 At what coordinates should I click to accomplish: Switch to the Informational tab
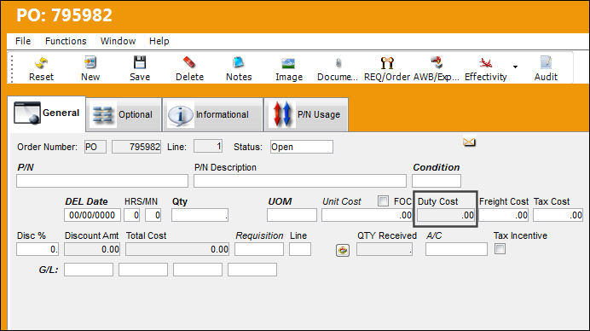point(212,114)
